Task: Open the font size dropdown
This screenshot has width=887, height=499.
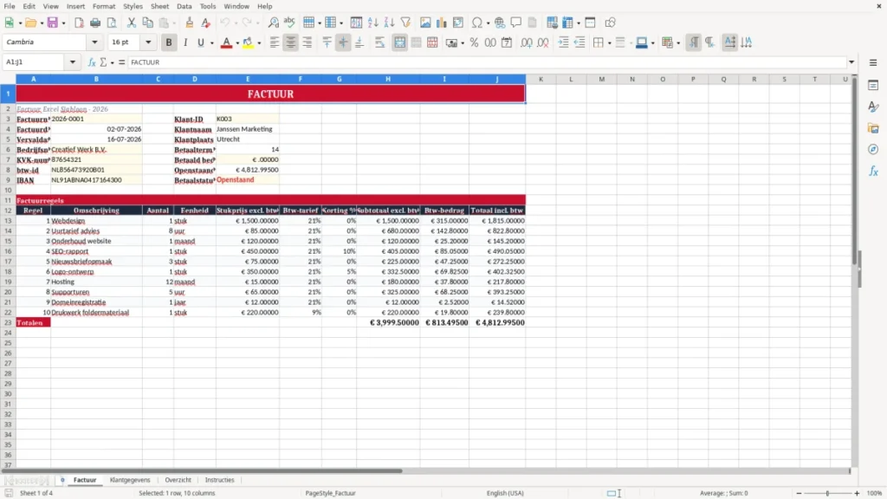Action: tap(148, 42)
